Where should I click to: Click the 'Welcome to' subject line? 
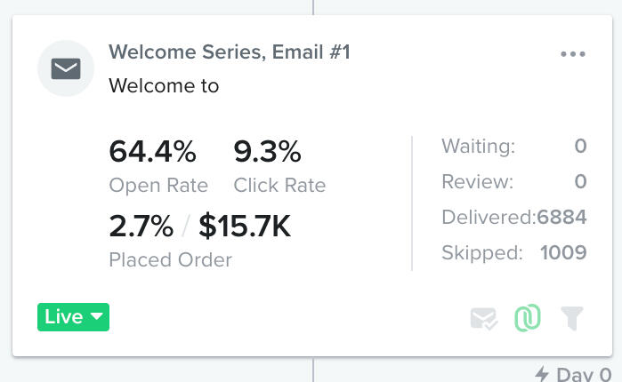click(x=164, y=86)
